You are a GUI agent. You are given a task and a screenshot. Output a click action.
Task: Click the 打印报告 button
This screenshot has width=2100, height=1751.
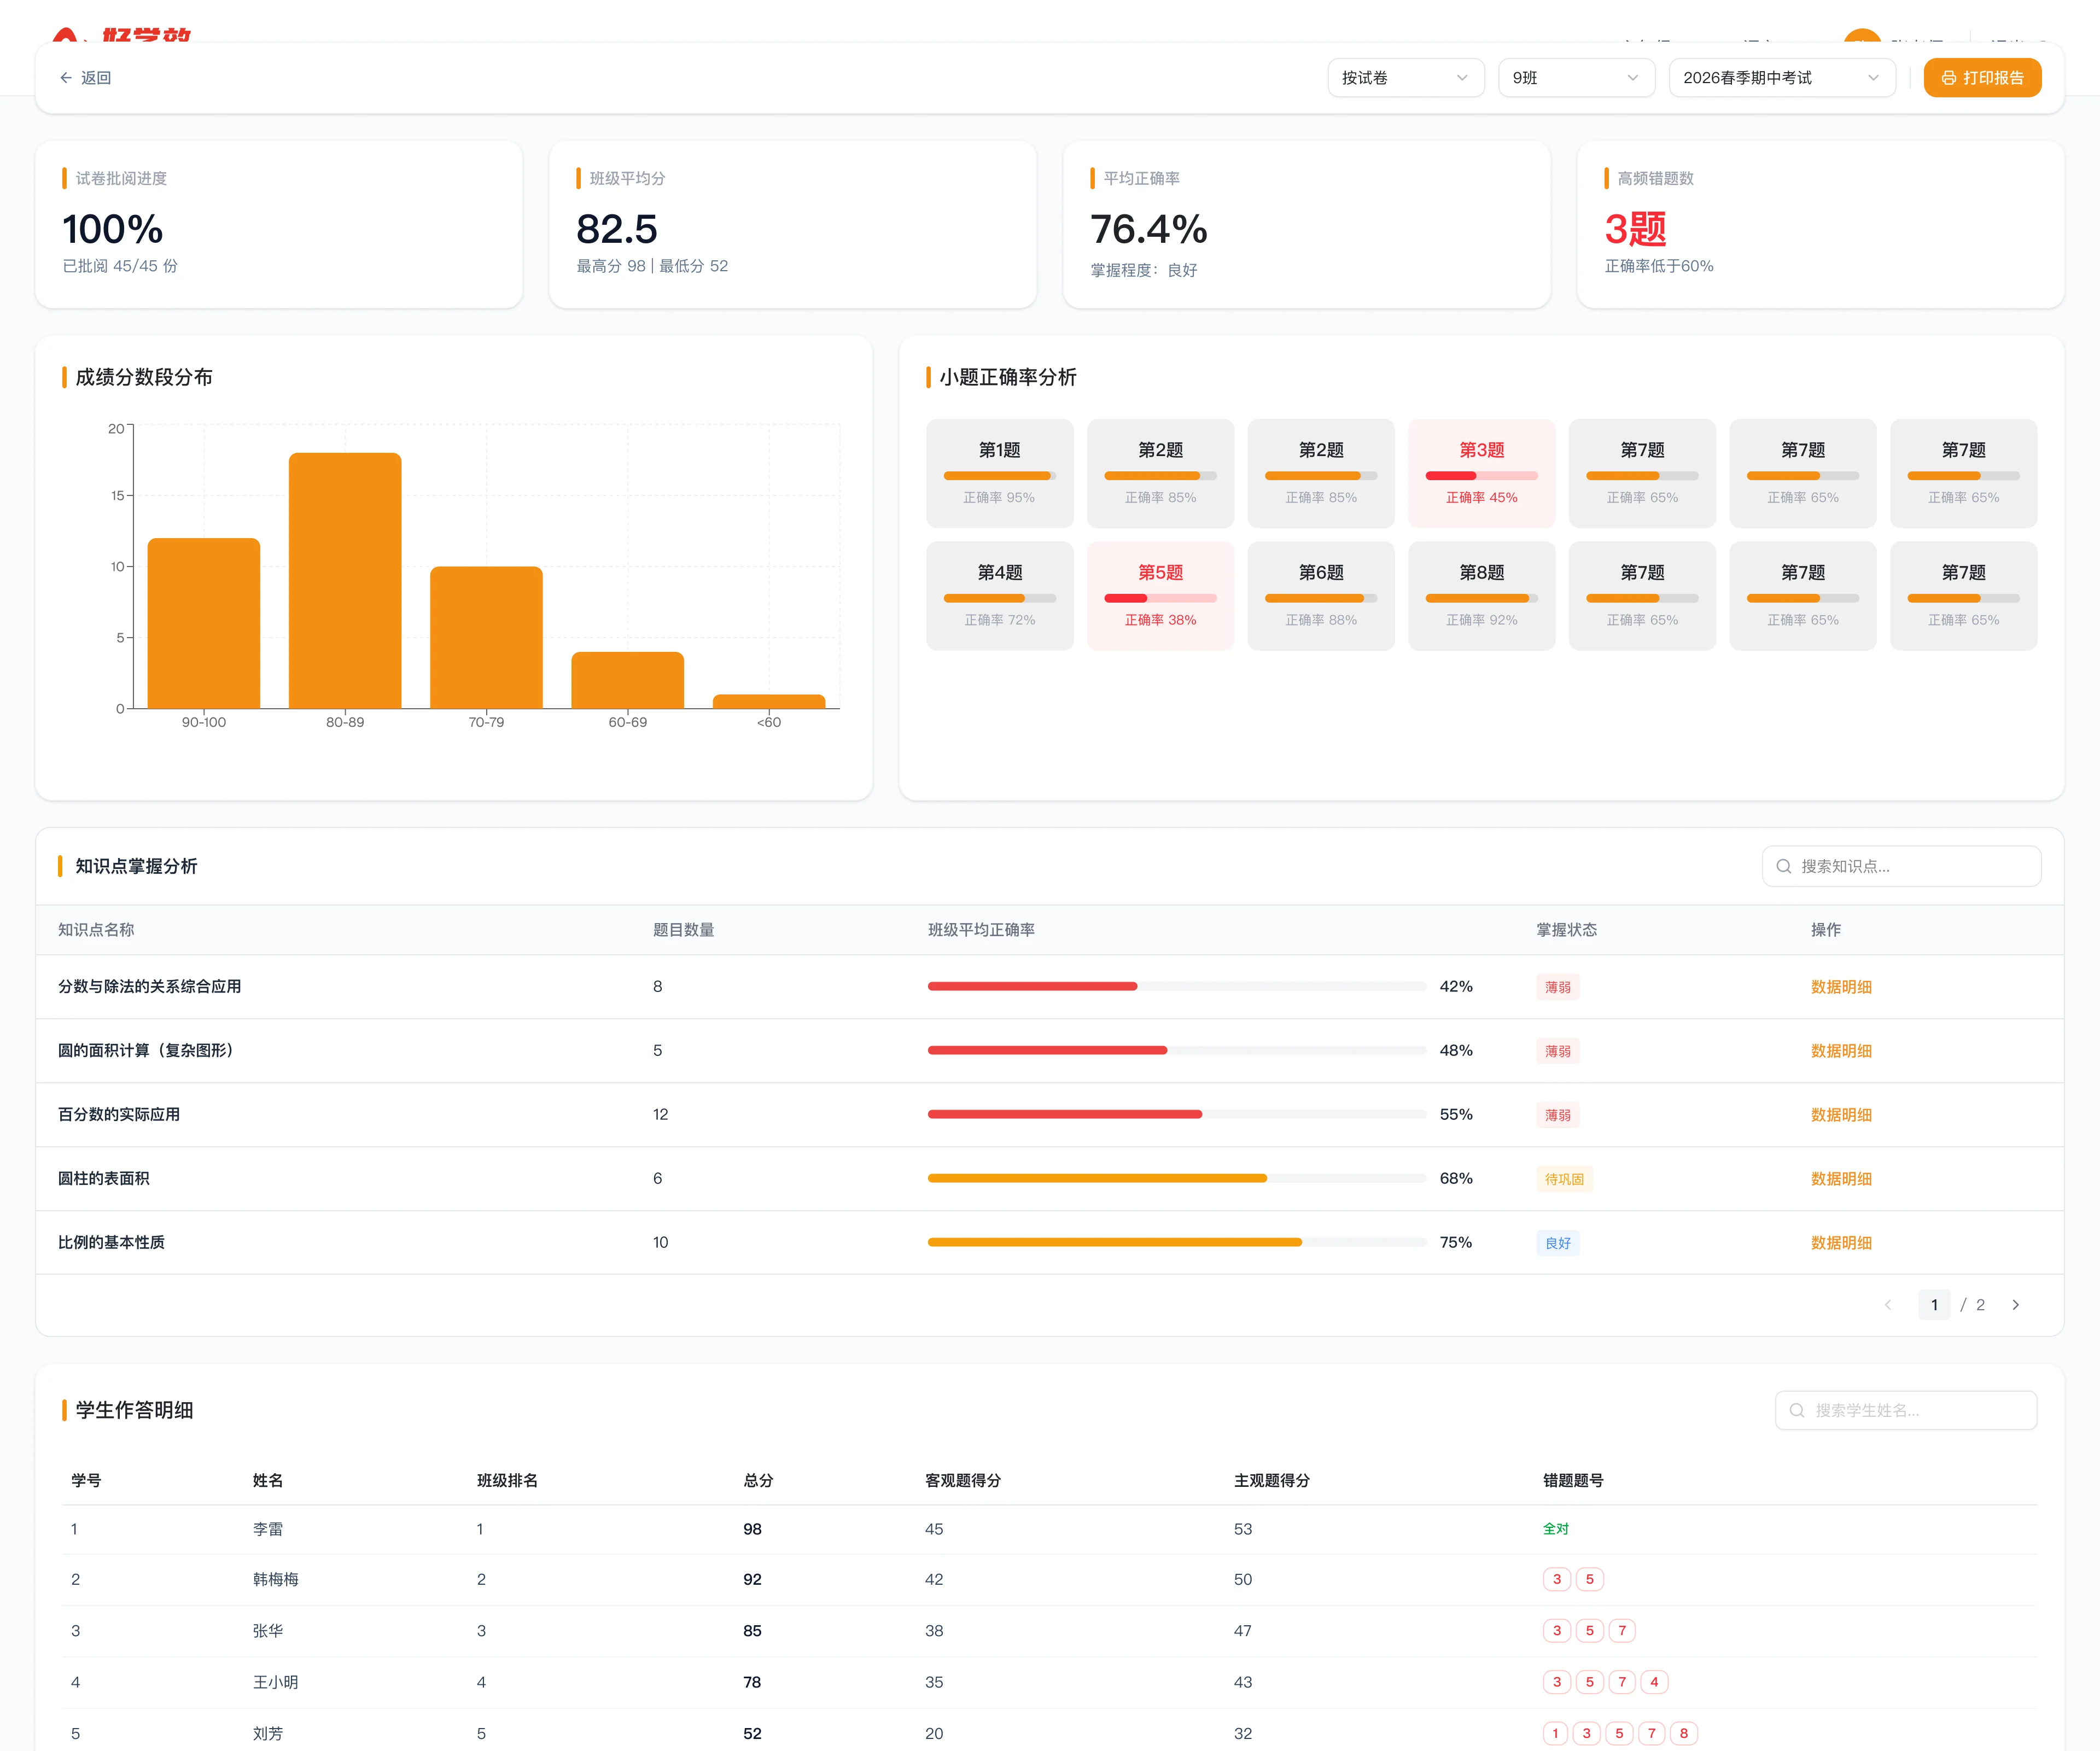point(1982,78)
